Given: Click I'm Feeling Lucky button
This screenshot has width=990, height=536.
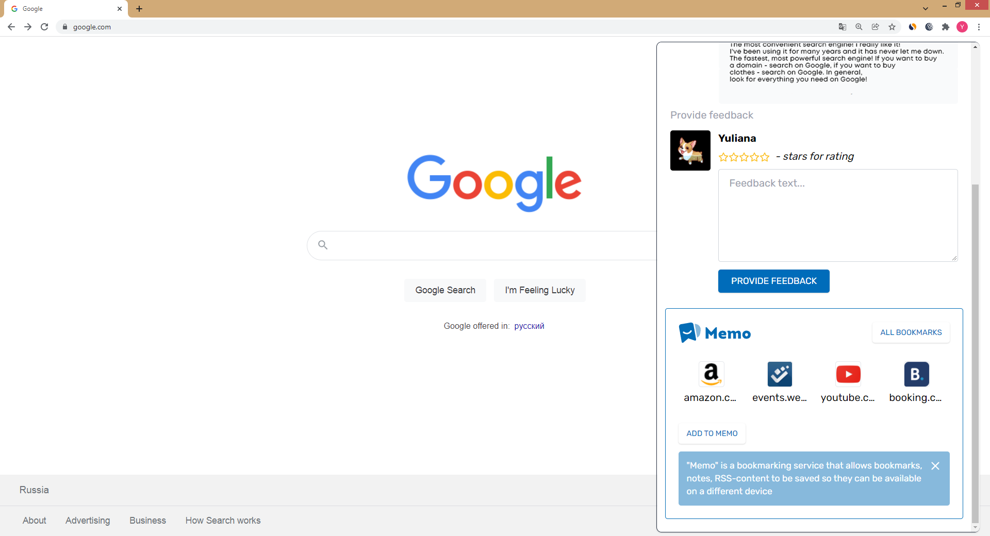Looking at the screenshot, I should click(540, 290).
